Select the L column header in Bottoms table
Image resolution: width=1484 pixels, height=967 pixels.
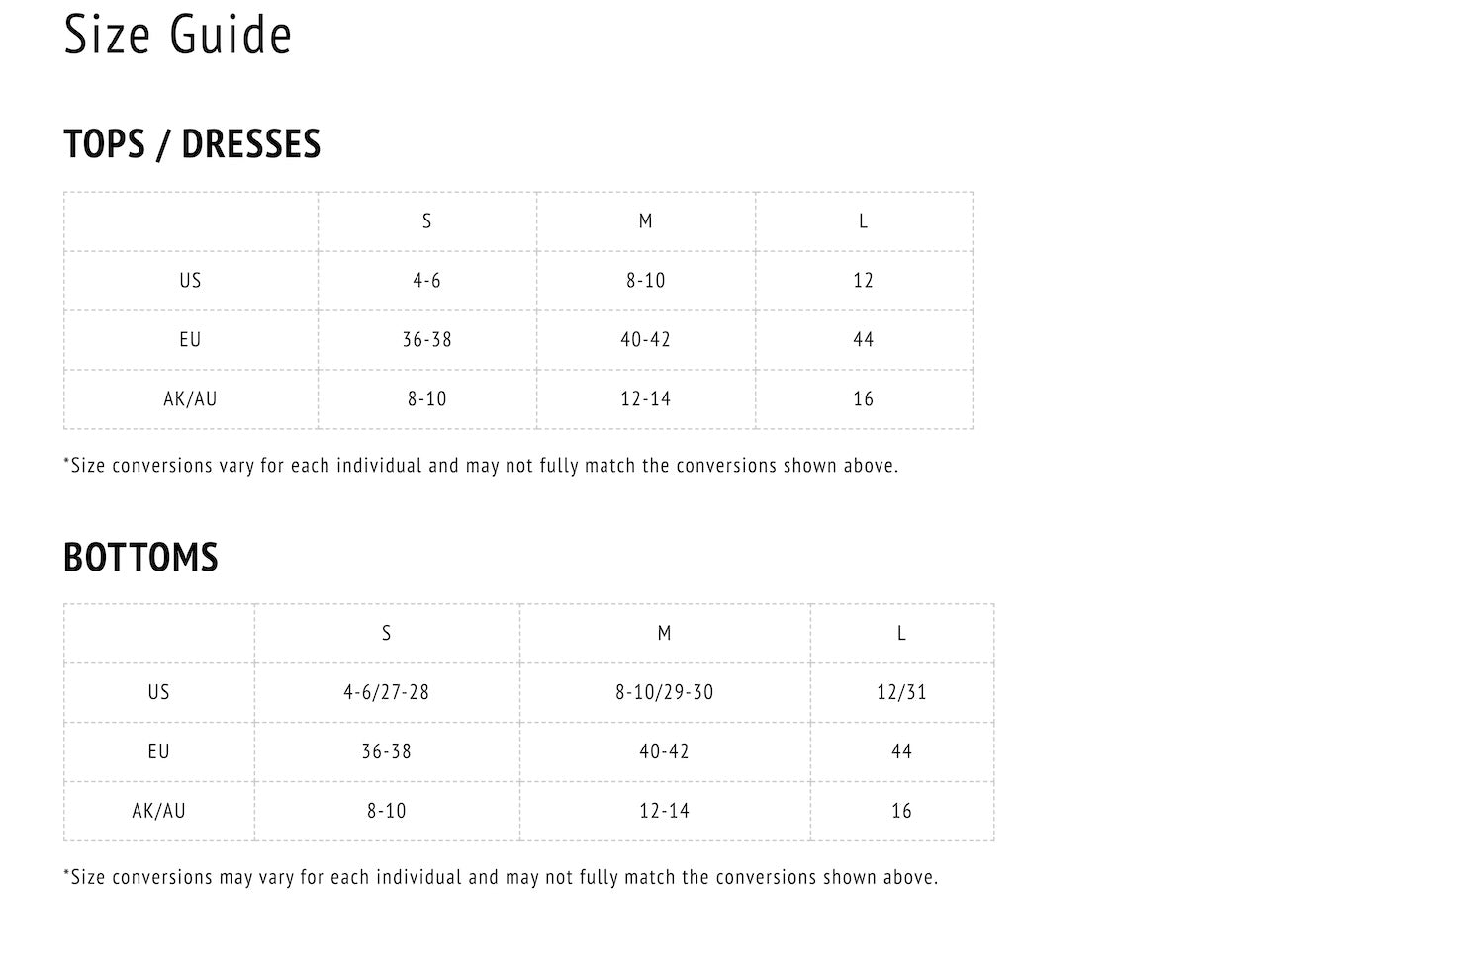tap(901, 634)
